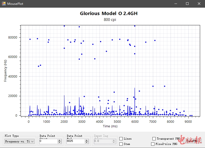Screen dimensions: 205x148
Task: Open the Plot Type dropdown
Action: click(x=19, y=141)
